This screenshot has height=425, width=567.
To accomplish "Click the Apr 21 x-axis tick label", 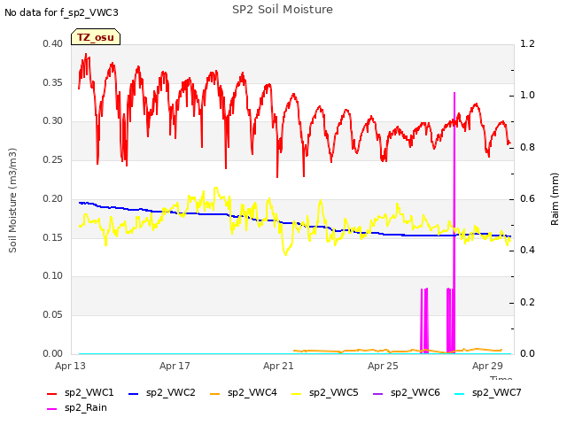I will coord(278,366).
